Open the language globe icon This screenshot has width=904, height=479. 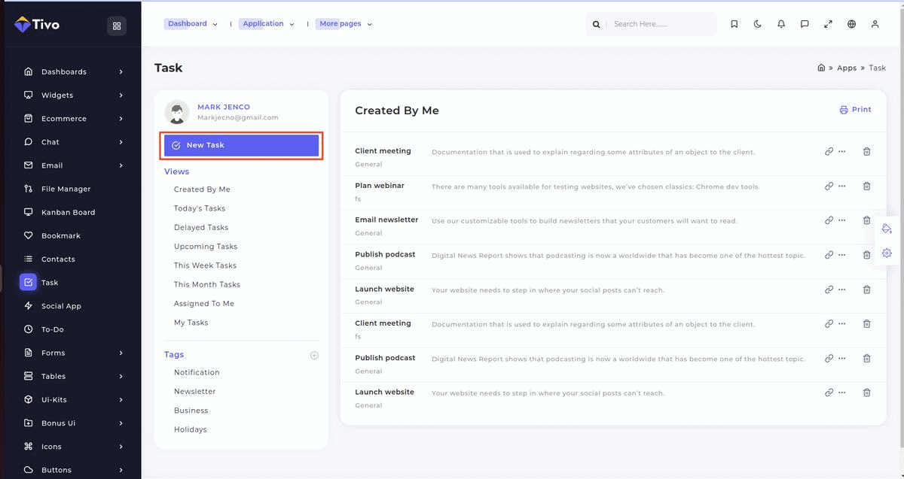[851, 24]
